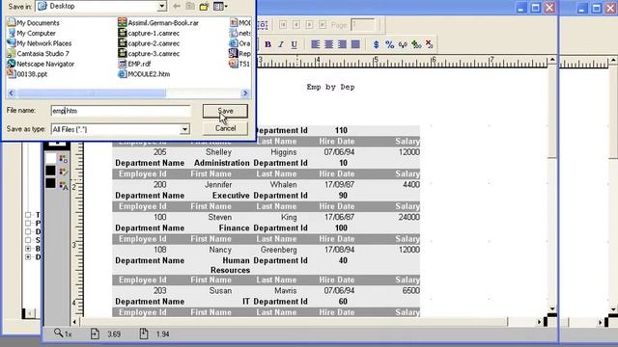Open the line color tool
This screenshot has height=347, width=618.
[63, 172]
